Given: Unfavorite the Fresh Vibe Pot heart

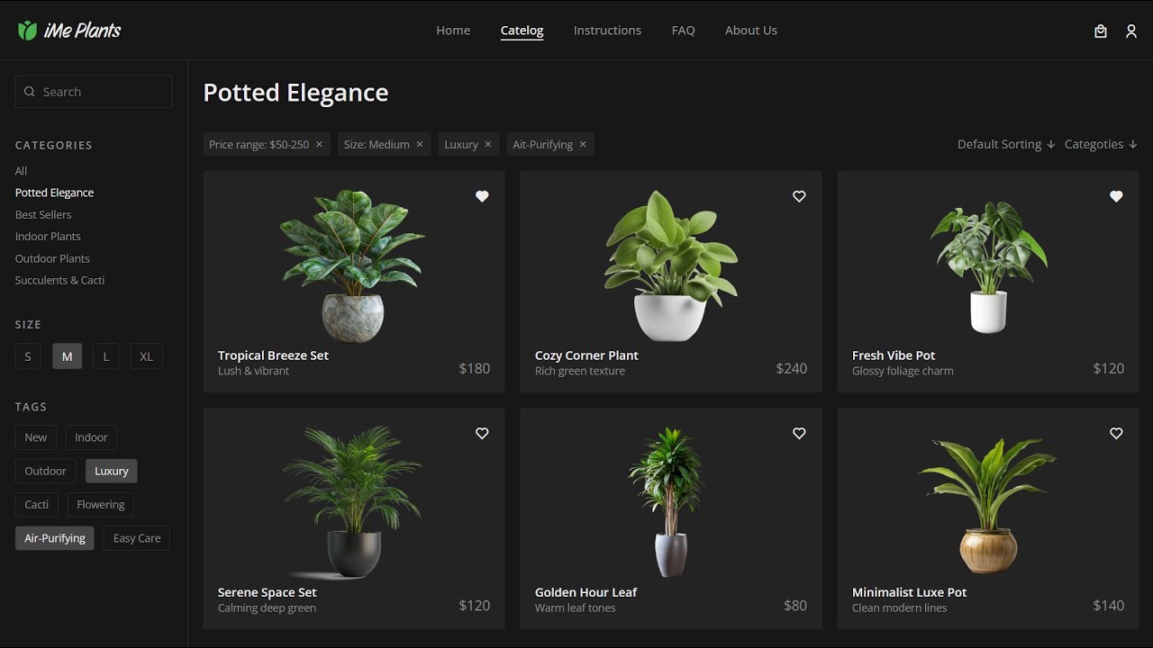Looking at the screenshot, I should click(x=1116, y=196).
